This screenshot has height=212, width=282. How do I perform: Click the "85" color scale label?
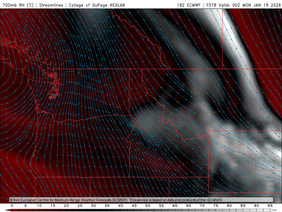243,206
